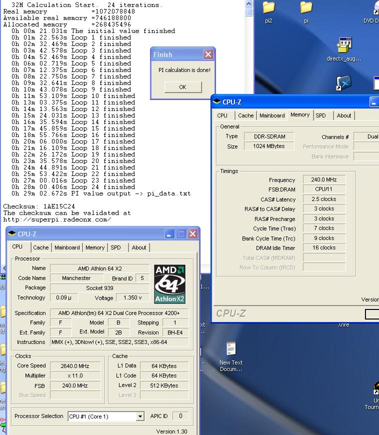379x435 pixels.
Task: Click the Level 2 512 KBytes field
Action: [x=164, y=385]
